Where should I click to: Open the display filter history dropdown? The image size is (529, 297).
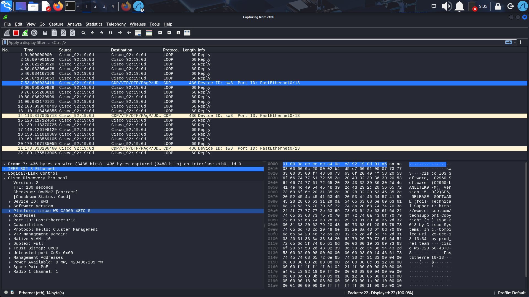click(x=515, y=42)
